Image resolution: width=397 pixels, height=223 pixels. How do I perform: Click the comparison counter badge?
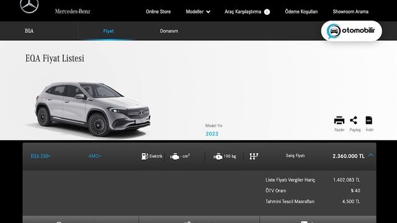[267, 12]
